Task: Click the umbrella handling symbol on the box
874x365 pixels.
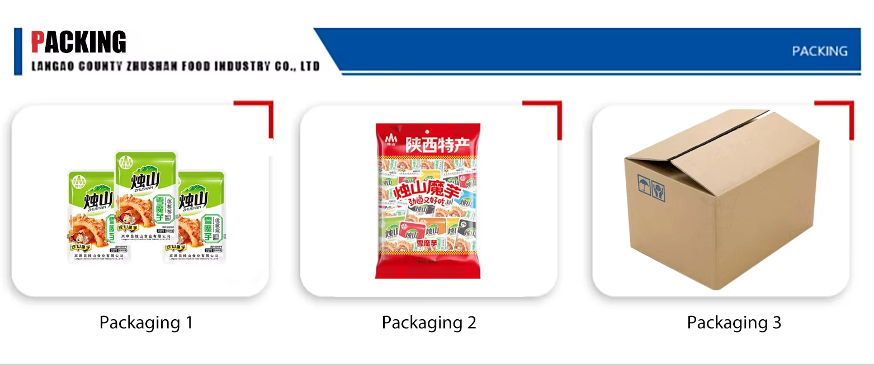Action: tap(644, 183)
